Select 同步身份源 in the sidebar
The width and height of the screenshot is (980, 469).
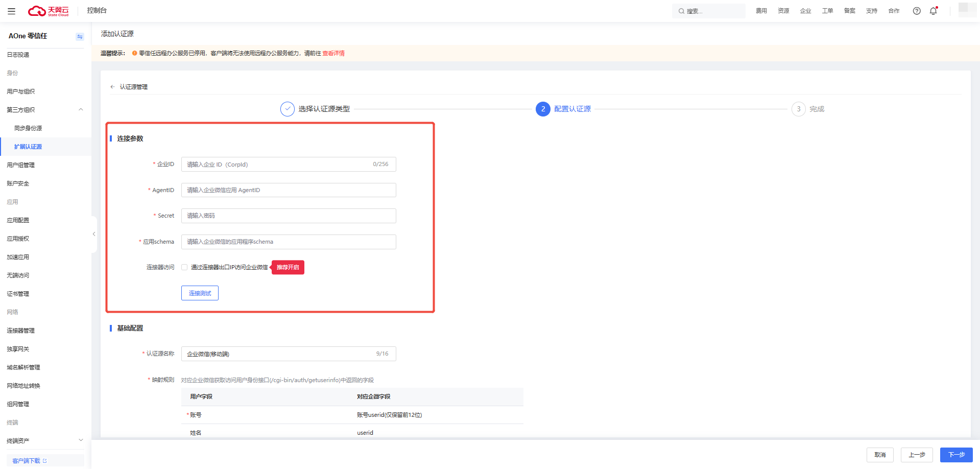pyautogui.click(x=28, y=128)
